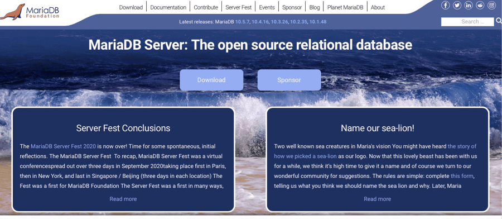The image size is (502, 219).
Task: Open the story of how we picked a sea-lion link
Action: (375, 151)
